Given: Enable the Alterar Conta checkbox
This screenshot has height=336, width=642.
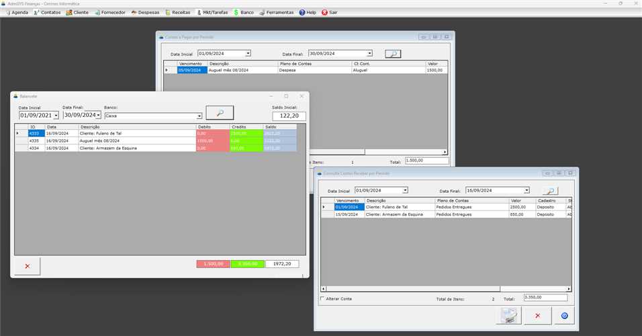Looking at the screenshot, I should click(x=322, y=298).
